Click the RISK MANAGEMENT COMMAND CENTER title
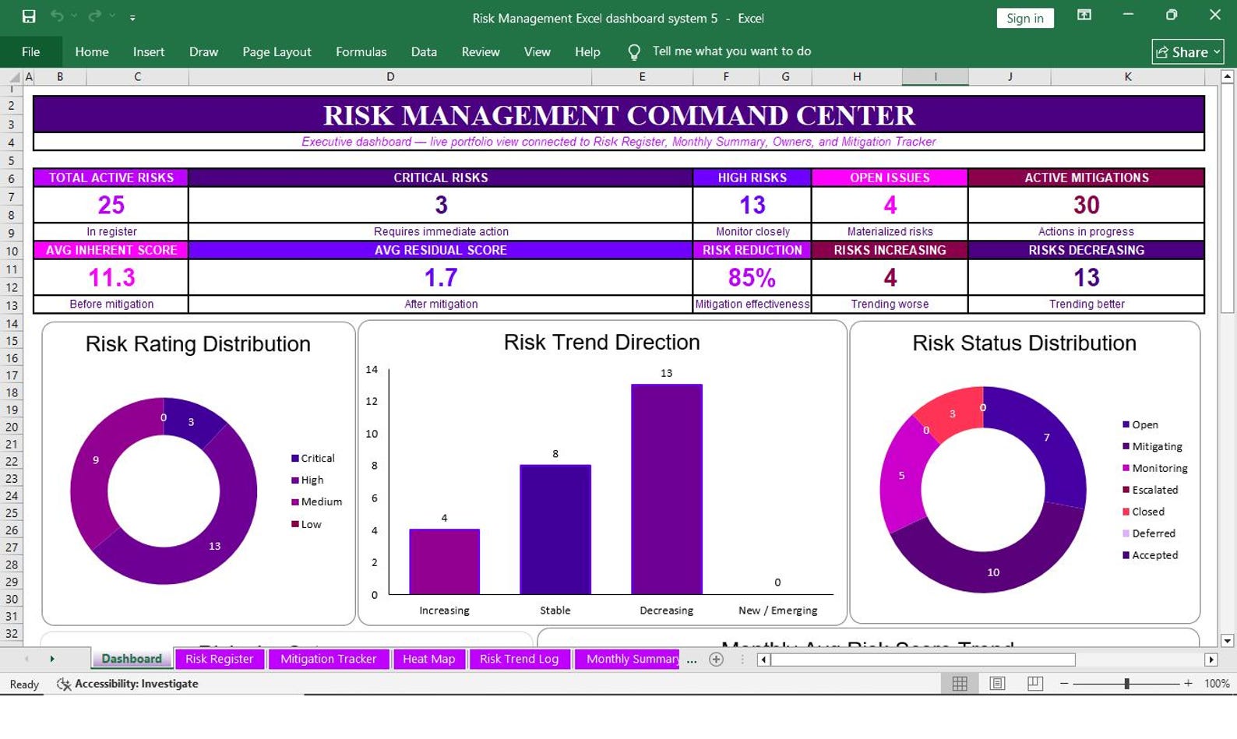 coord(618,115)
